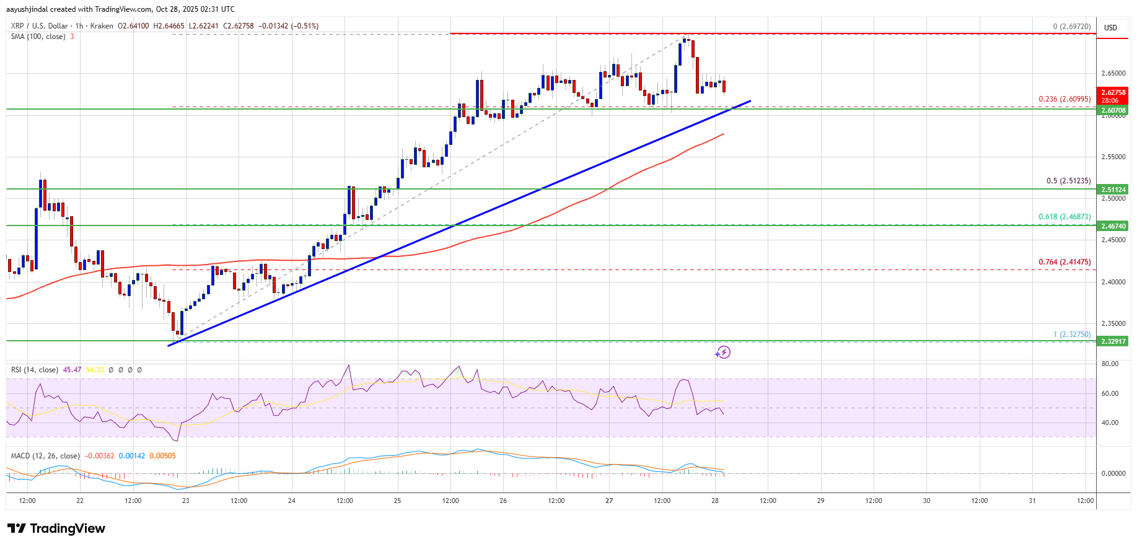Click the purple lightning event icon
The width and height of the screenshot is (1137, 547).
click(722, 352)
